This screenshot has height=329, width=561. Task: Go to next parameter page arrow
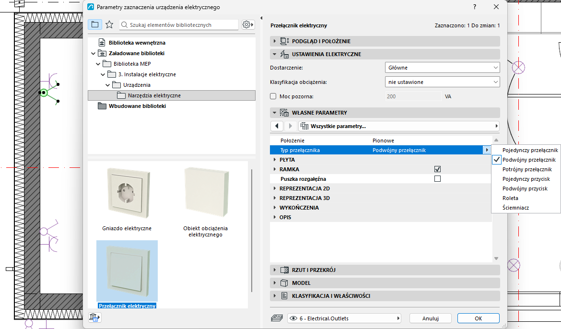[291, 126]
